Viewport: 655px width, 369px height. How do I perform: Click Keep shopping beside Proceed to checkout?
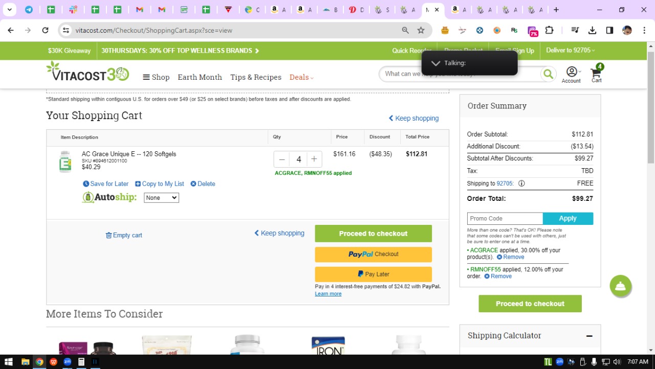(x=279, y=233)
